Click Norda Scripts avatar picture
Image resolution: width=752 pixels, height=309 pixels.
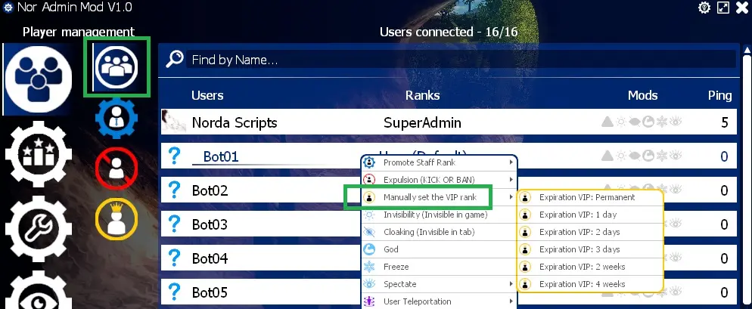point(173,121)
